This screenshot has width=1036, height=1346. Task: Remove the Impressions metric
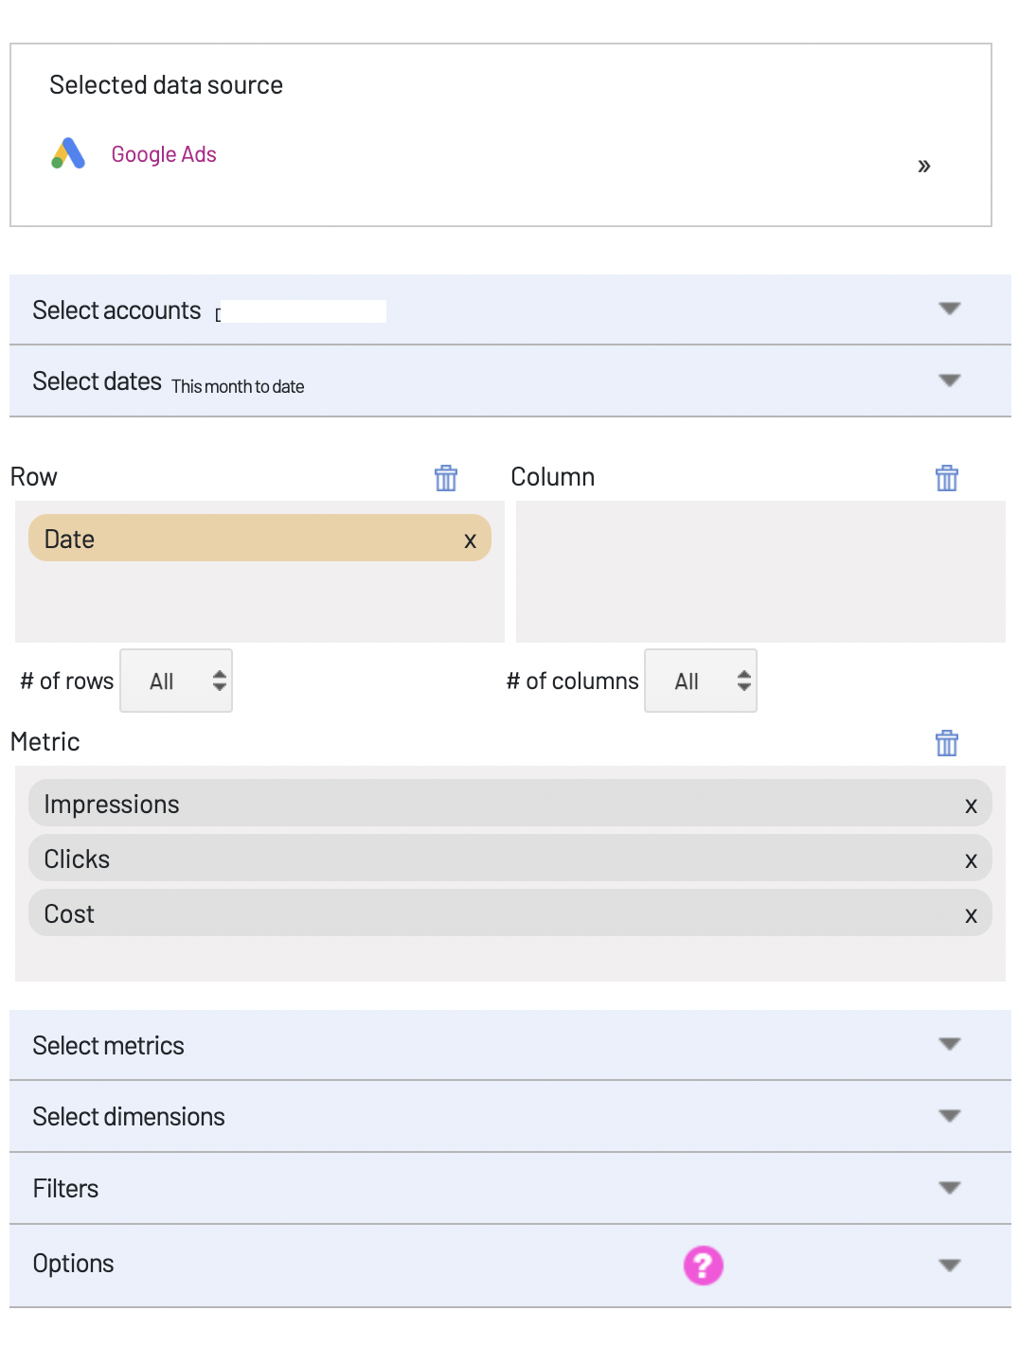[971, 806]
